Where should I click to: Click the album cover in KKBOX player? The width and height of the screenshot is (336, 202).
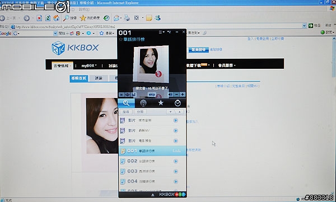tap(151, 64)
